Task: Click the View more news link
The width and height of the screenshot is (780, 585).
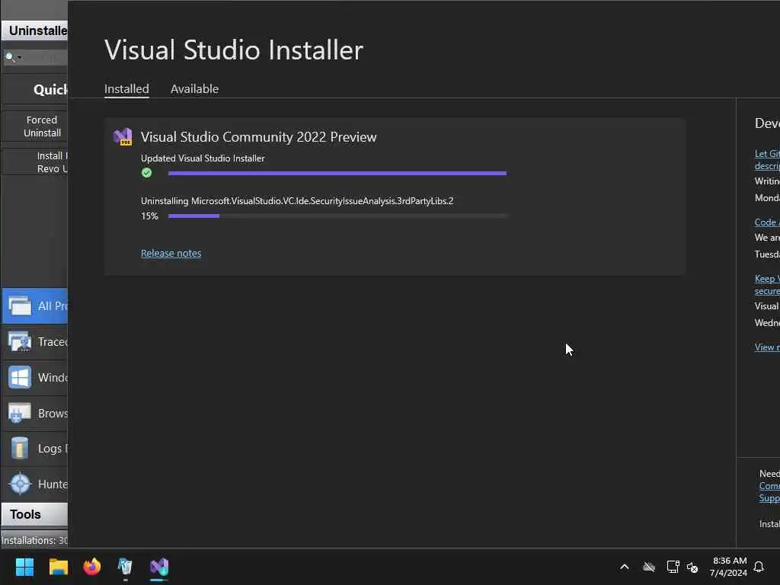Action: pyautogui.click(x=767, y=347)
